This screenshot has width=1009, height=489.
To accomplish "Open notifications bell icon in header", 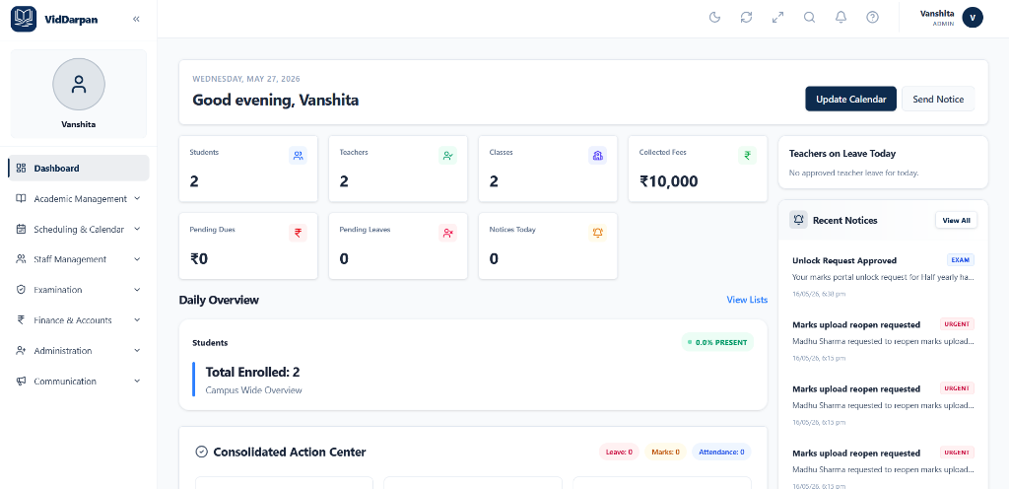I will [841, 18].
